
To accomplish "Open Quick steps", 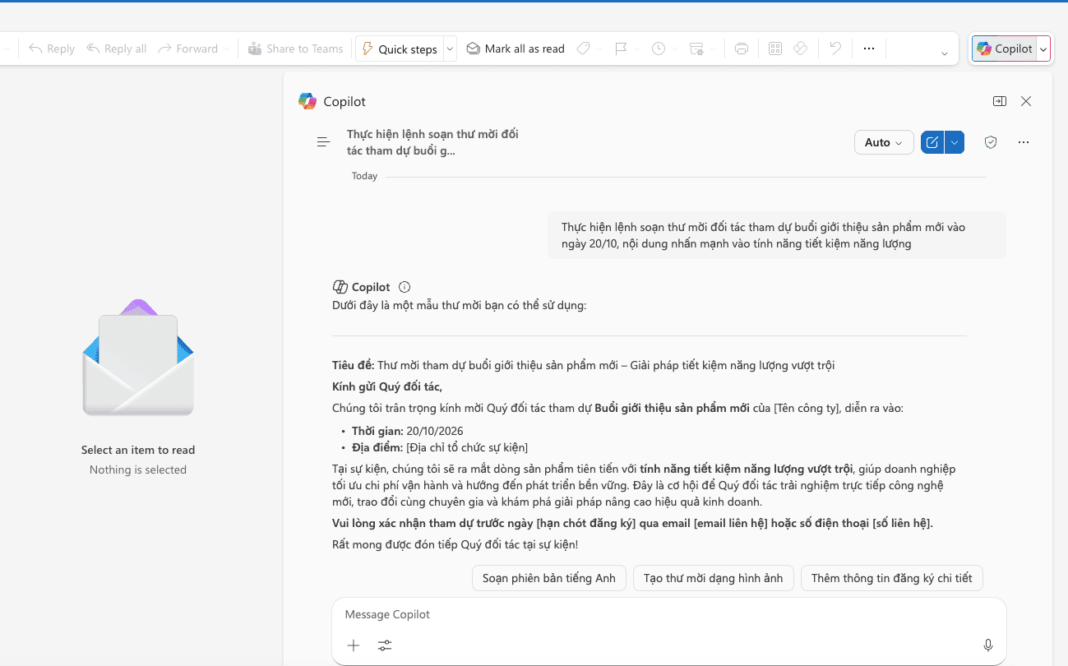I will tap(399, 49).
